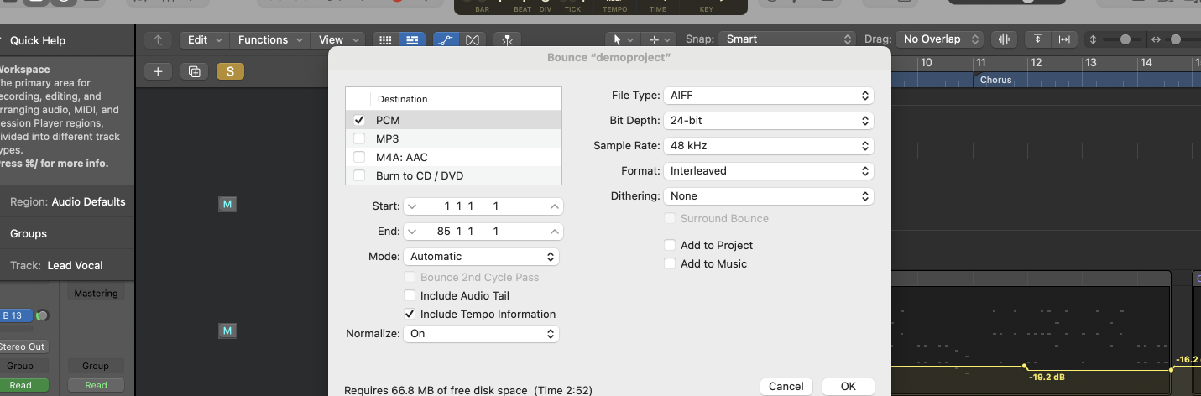Adjust the vertical zoom slider
This screenshot has height=396, width=1201.
[1123, 39]
